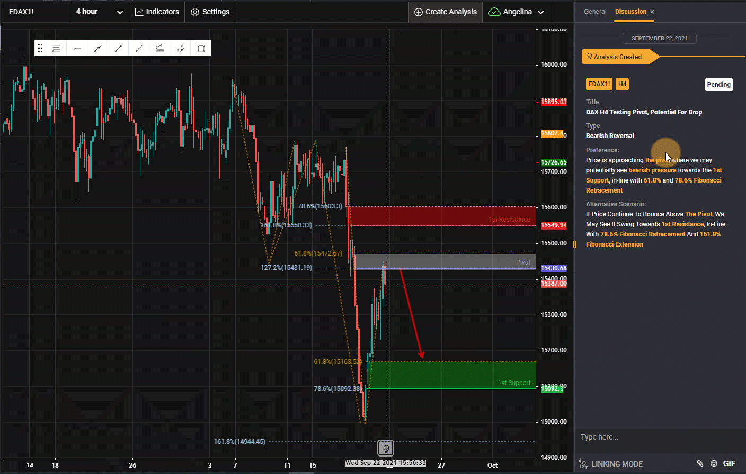The image size is (746, 474).
Task: Click the panel resize handle beside chart
Action: point(574,244)
